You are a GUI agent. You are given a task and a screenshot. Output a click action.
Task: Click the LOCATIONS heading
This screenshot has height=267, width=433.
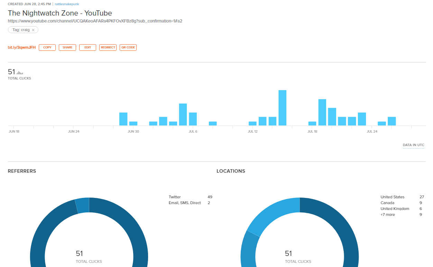click(231, 171)
